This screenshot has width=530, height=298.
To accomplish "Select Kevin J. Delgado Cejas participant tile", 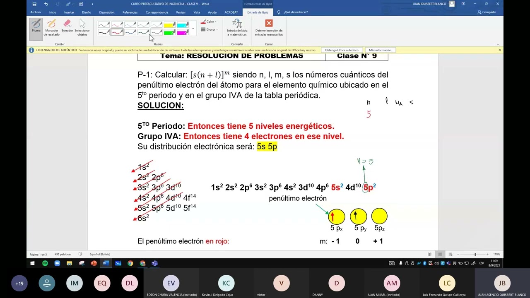I will 226,284.
